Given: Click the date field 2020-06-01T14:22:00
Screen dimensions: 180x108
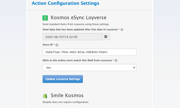Looking at the screenshot, I should [x=72, y=37].
